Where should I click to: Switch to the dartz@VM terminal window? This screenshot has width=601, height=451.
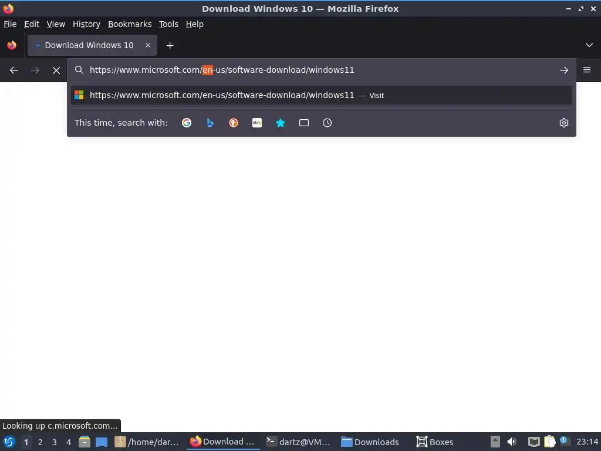[298, 442]
